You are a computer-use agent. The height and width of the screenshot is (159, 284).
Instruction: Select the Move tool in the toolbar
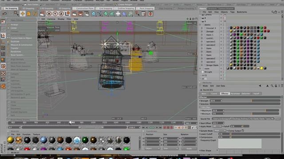pyautogui.click(x=23, y=14)
